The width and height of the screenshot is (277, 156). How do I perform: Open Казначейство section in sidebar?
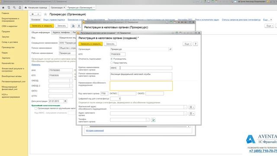pos(8,63)
